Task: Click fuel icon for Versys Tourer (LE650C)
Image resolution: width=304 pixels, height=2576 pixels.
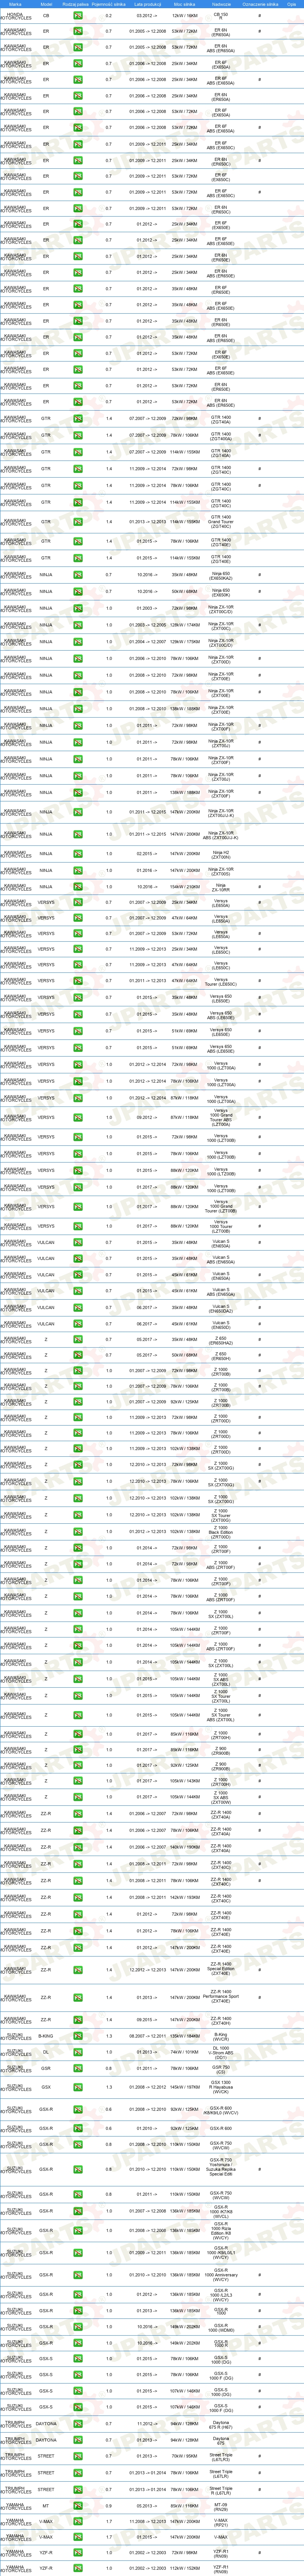Action: coord(78,981)
